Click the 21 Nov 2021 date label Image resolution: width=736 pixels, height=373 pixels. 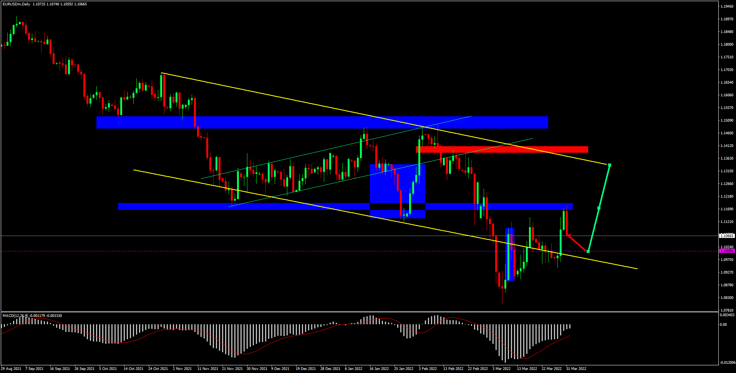(x=232, y=369)
